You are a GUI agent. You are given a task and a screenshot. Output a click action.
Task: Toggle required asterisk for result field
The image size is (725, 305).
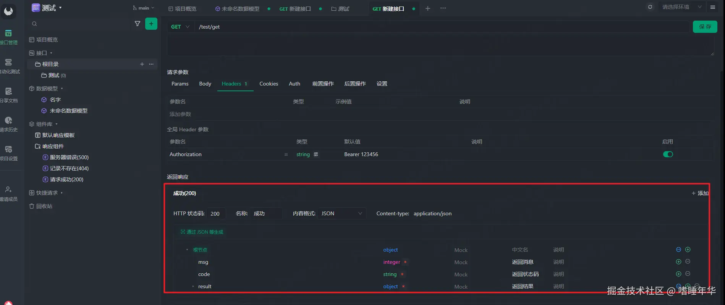point(403,286)
